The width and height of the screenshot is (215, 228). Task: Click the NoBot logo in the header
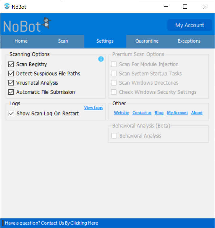pos(27,25)
